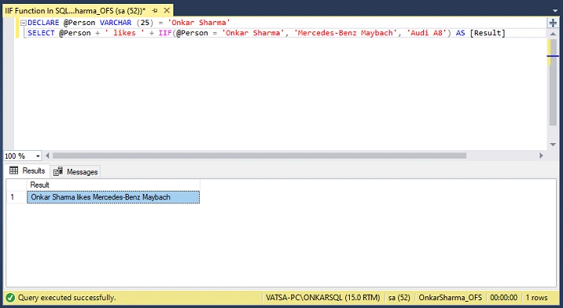Click VATSA-PC\ONKARSQL server status entry
Screen dimensions: 563x308
[322, 298]
